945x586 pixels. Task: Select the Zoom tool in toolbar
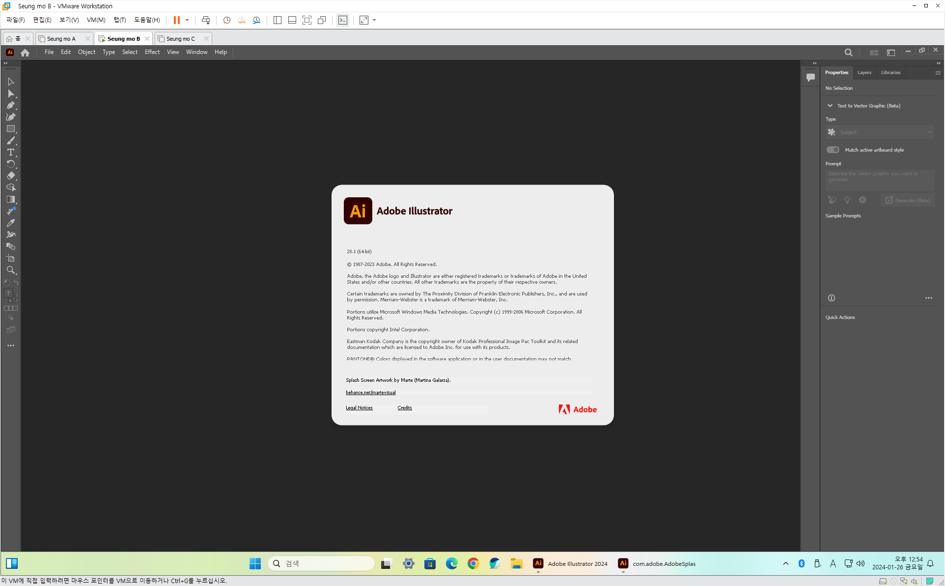[x=11, y=270]
